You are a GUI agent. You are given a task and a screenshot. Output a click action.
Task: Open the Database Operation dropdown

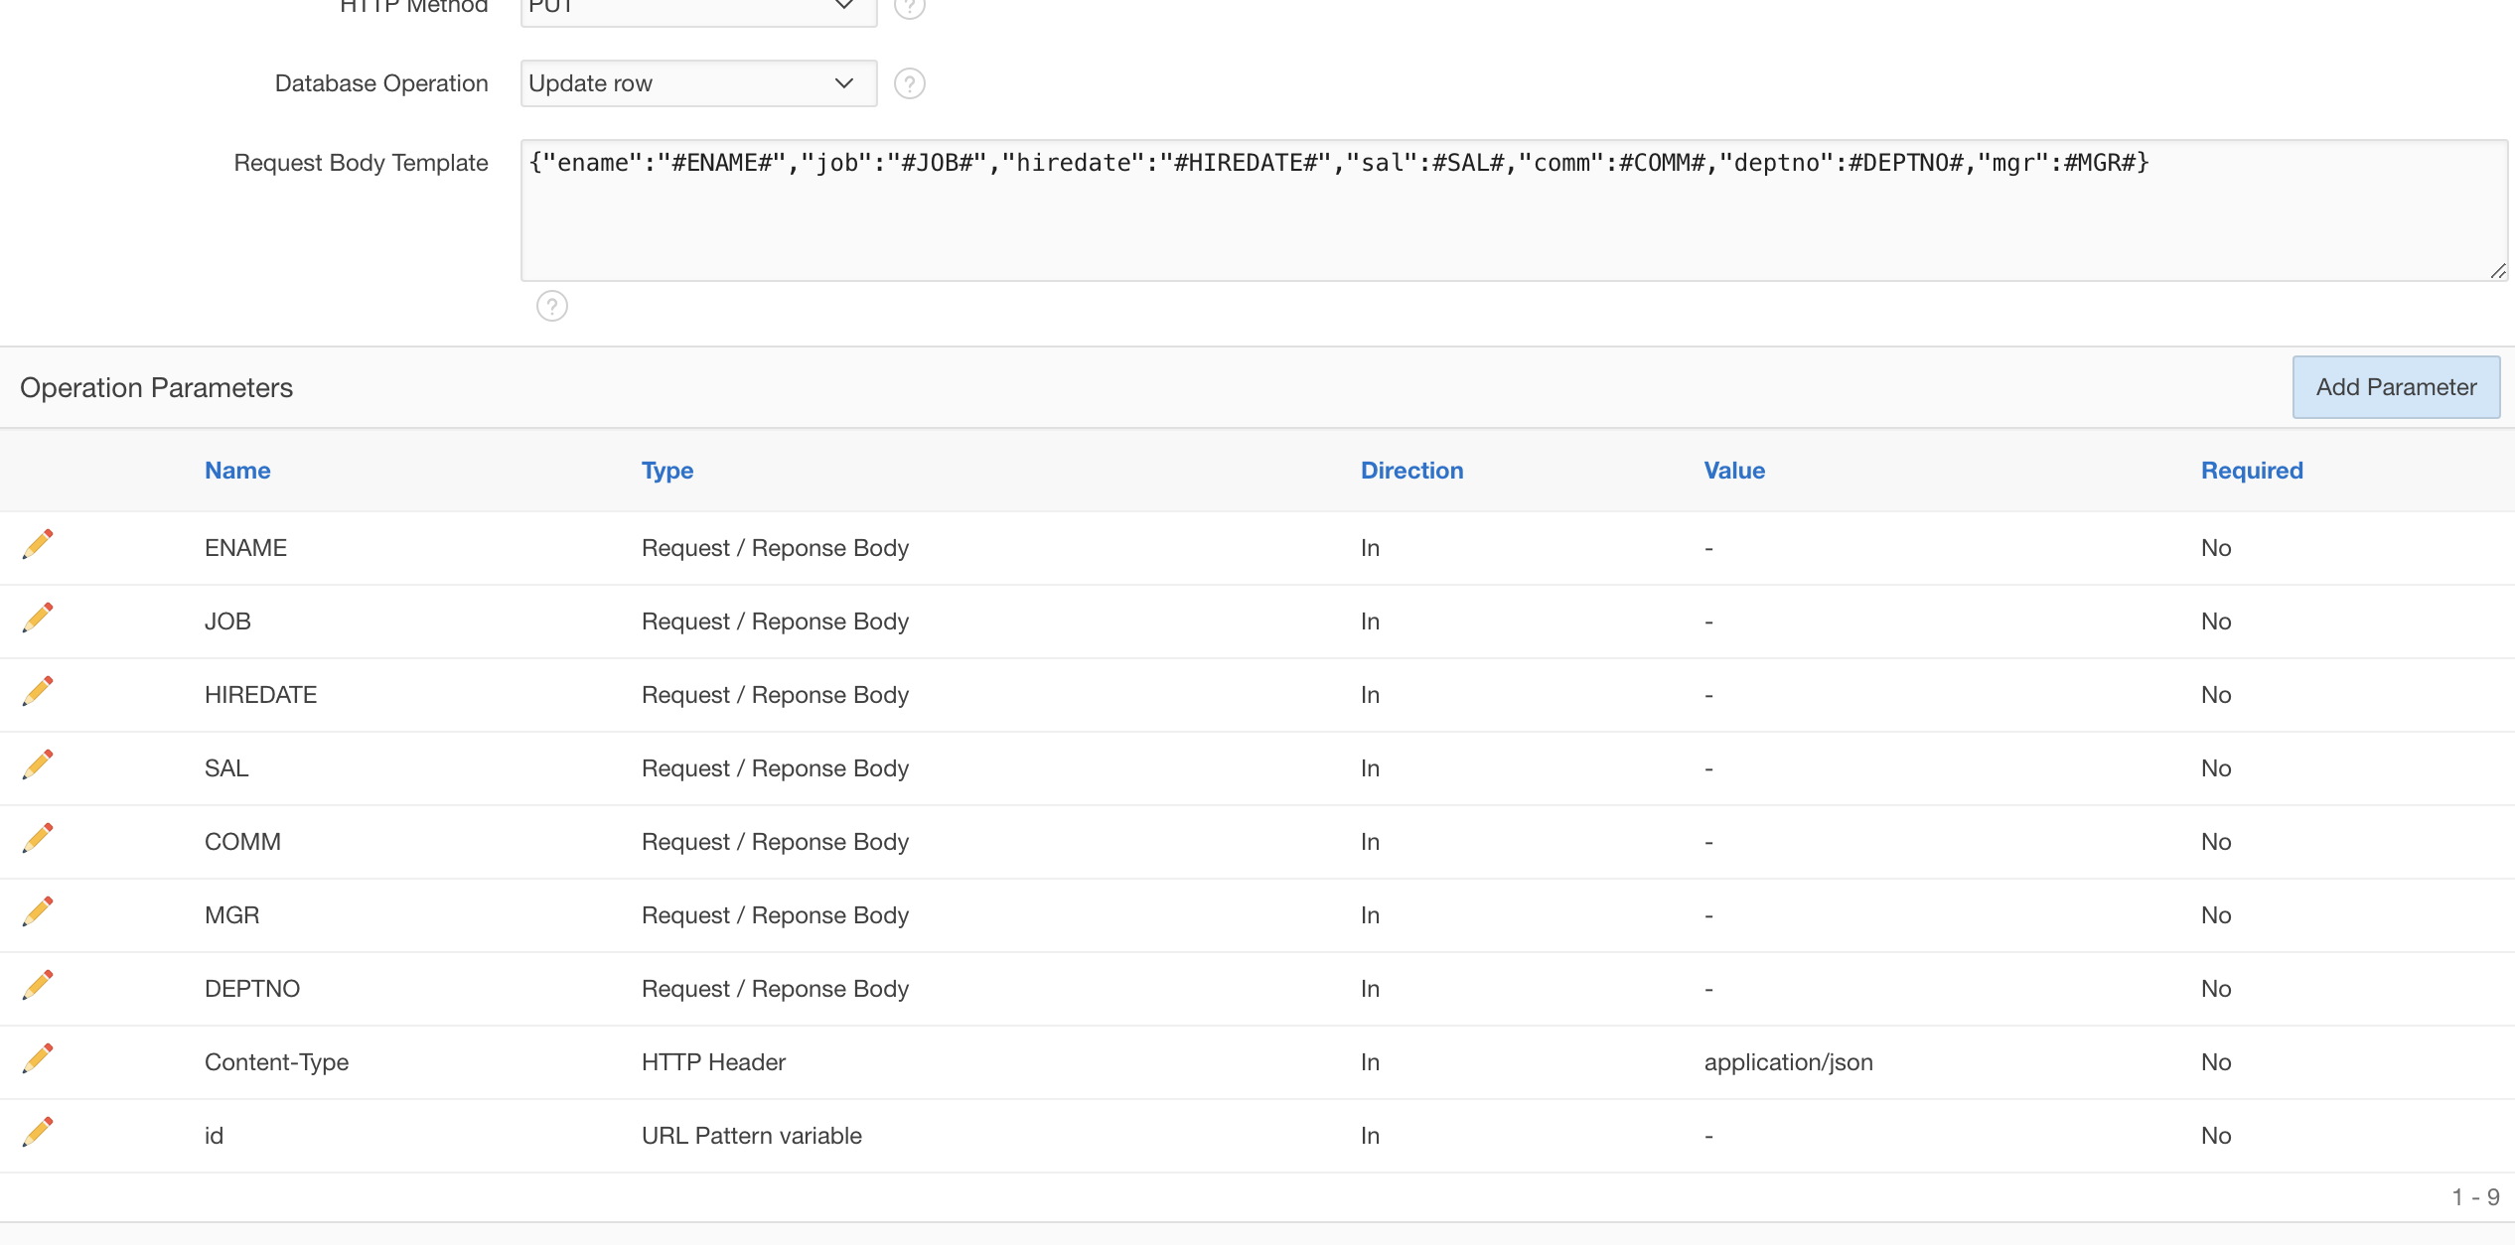point(697,83)
